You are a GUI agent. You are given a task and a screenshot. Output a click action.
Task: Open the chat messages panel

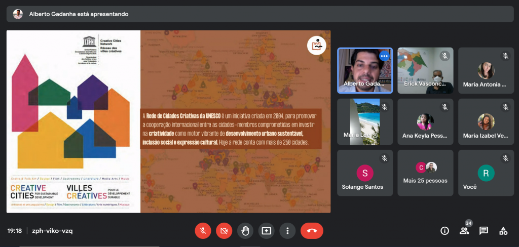[x=484, y=231]
